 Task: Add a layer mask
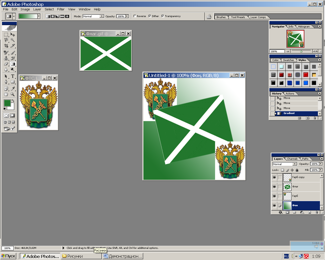(x=287, y=212)
